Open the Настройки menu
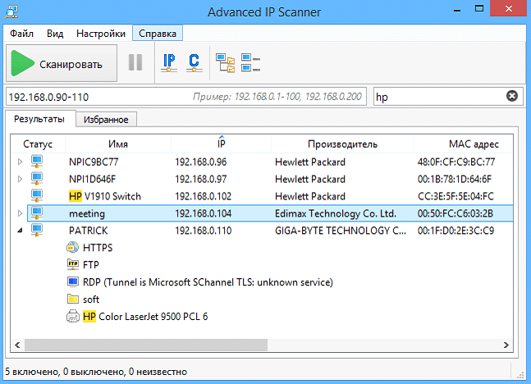This screenshot has height=384, width=531. (x=101, y=34)
